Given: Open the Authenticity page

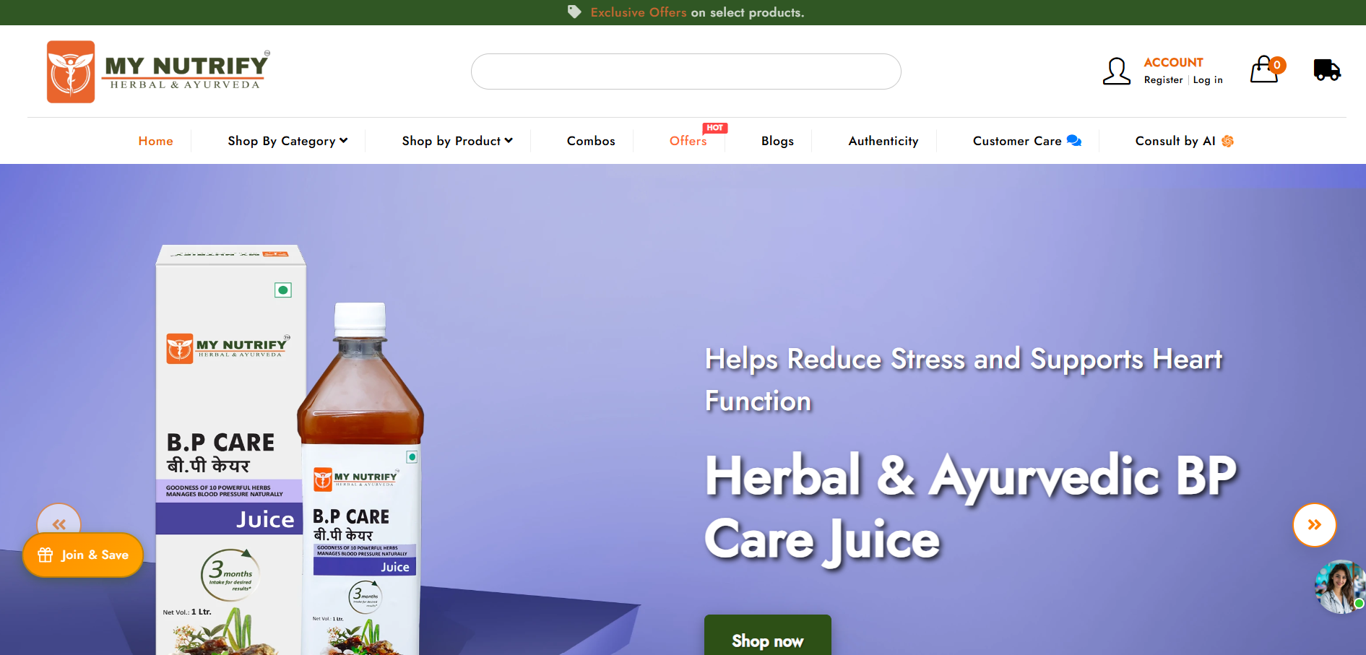Looking at the screenshot, I should [x=883, y=141].
